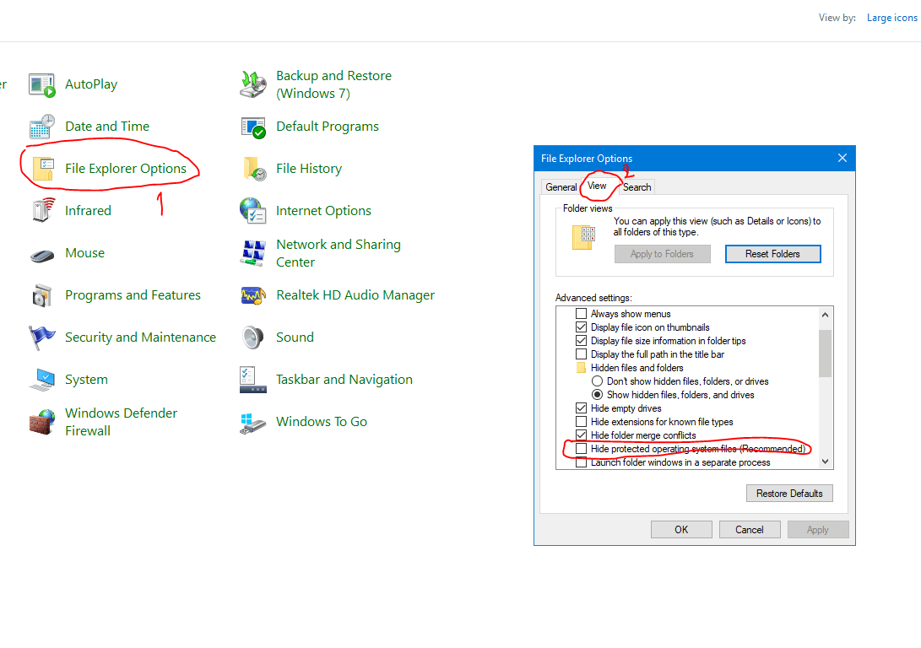Open the Network and Sharing Center icon
This screenshot has width=921, height=648.
click(253, 253)
